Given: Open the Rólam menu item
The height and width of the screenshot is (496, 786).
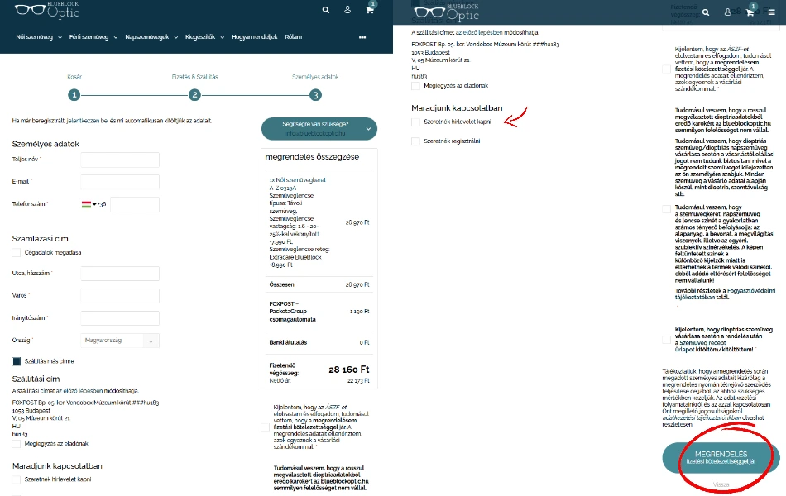Looking at the screenshot, I should [293, 37].
